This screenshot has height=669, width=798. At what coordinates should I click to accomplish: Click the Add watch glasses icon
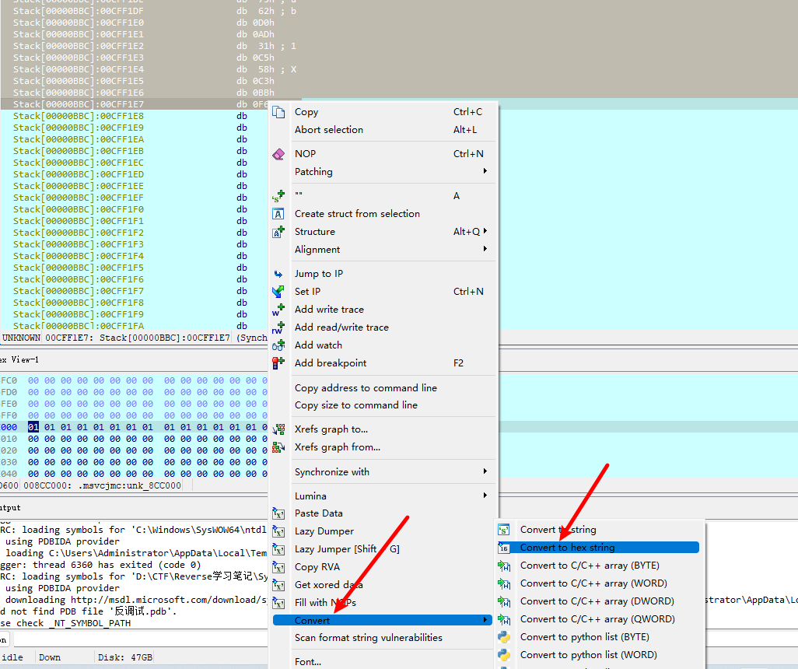278,345
